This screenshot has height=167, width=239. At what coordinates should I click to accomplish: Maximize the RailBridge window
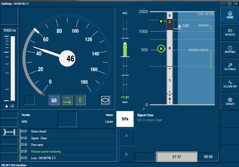pyautogui.click(x=230, y=4)
